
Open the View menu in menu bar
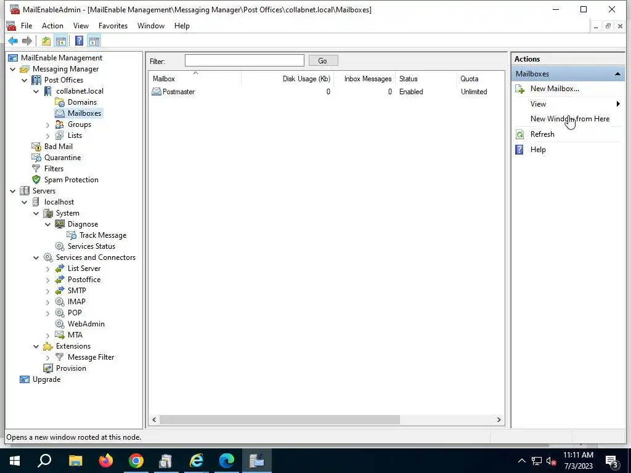click(x=81, y=26)
